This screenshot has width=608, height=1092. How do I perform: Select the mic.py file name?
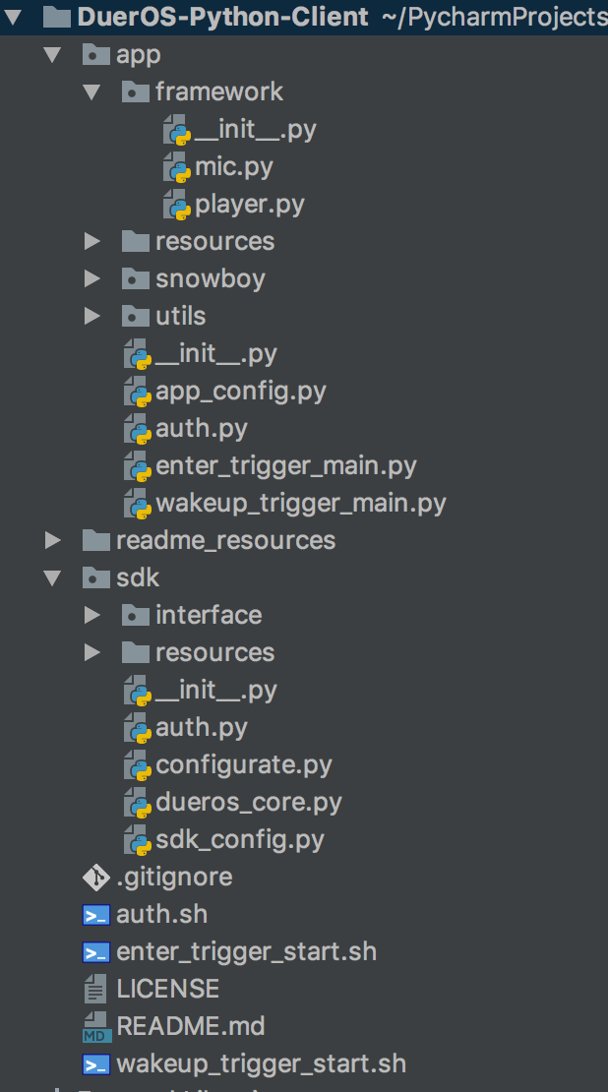click(x=234, y=167)
